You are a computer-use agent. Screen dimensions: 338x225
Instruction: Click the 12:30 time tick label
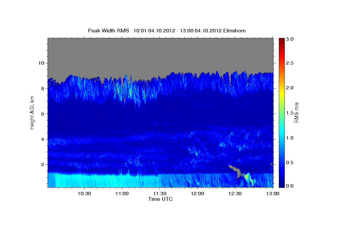point(235,194)
